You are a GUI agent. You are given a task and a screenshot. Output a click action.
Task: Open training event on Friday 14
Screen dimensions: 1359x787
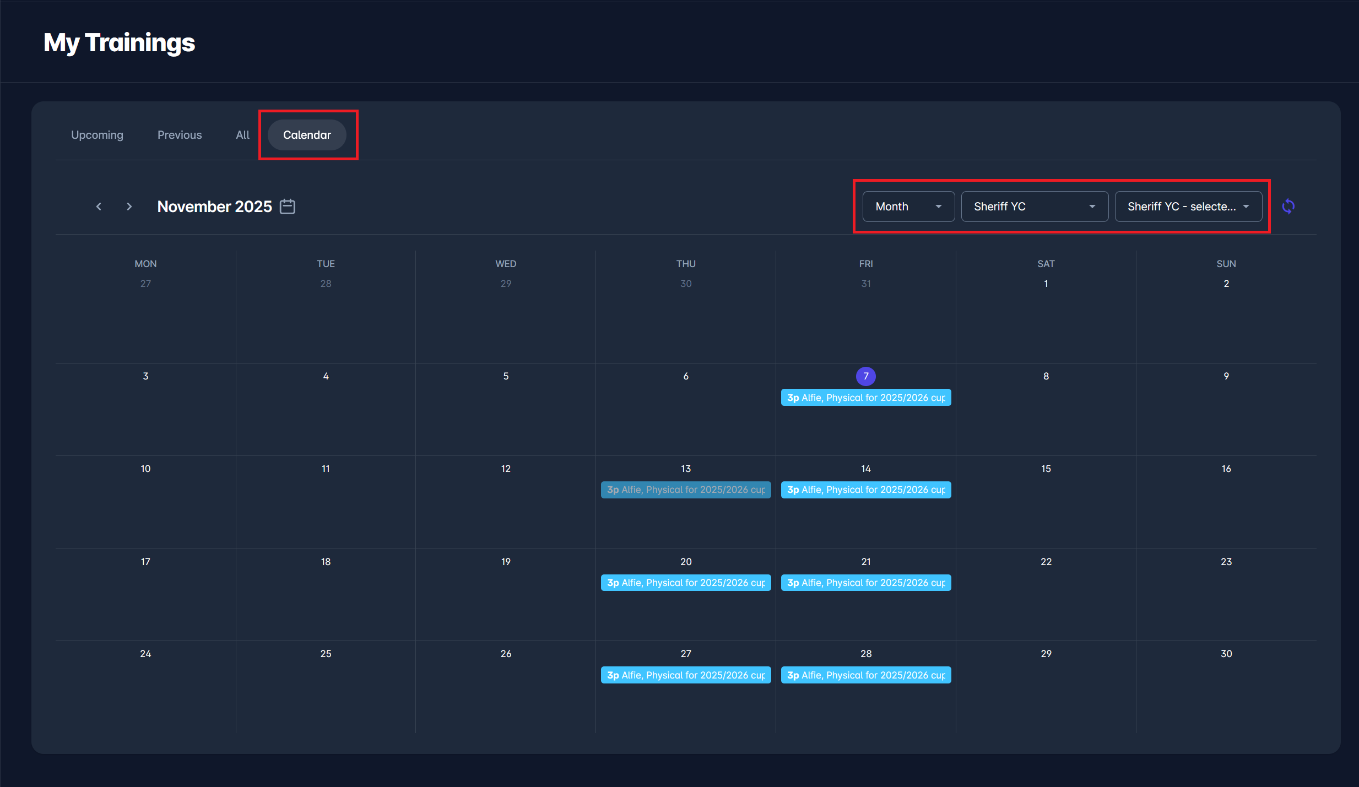coord(865,490)
